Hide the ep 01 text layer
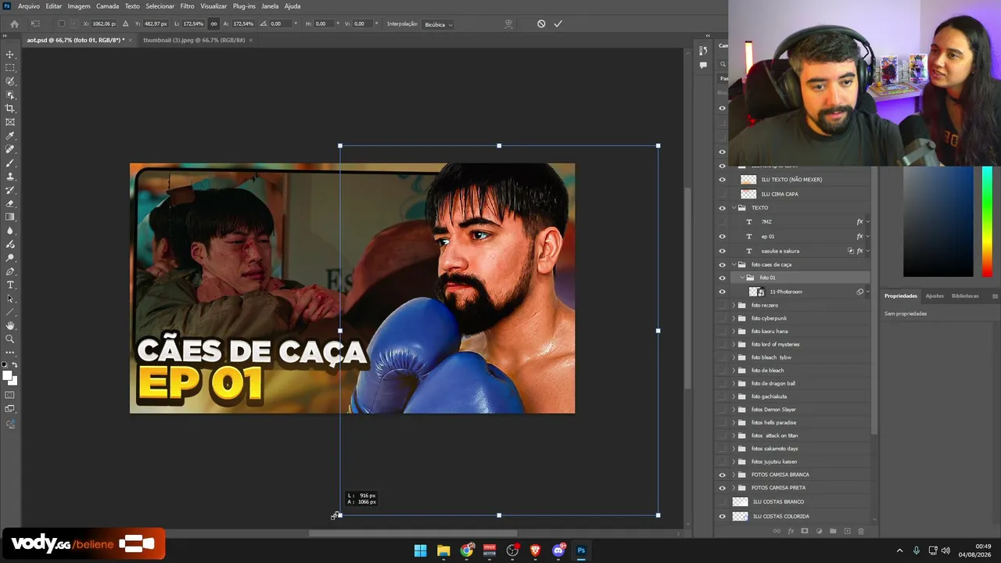1001x563 pixels. (x=722, y=236)
